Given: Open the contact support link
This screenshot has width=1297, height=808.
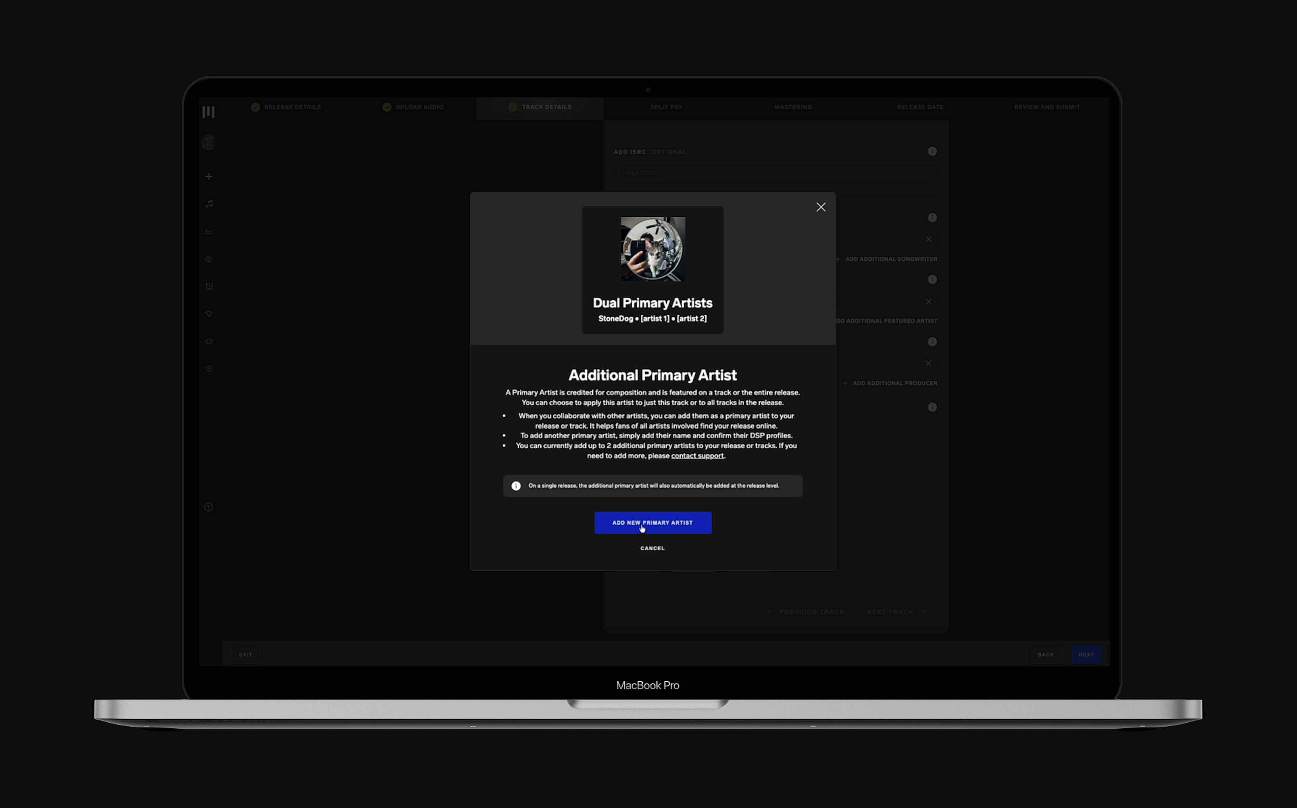Looking at the screenshot, I should [698, 455].
